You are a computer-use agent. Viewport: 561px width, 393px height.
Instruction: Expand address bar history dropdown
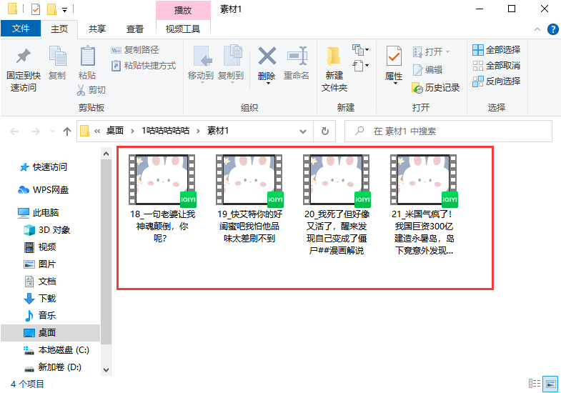click(303, 131)
